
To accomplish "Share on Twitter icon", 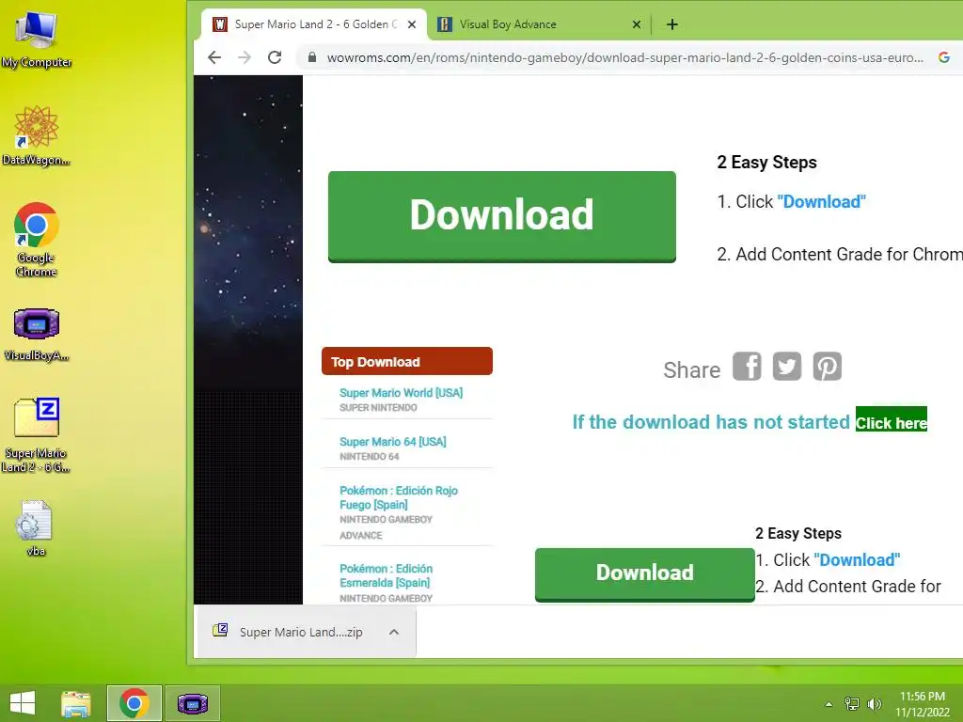I will click(787, 367).
